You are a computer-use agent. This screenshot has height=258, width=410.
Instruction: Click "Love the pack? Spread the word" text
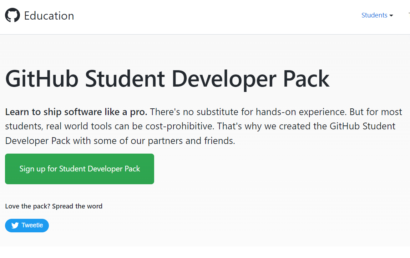coord(54,206)
